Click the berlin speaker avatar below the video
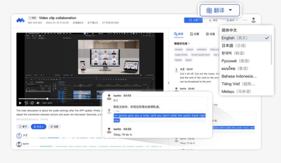This screenshot has width=281, height=163. pos(19,144)
